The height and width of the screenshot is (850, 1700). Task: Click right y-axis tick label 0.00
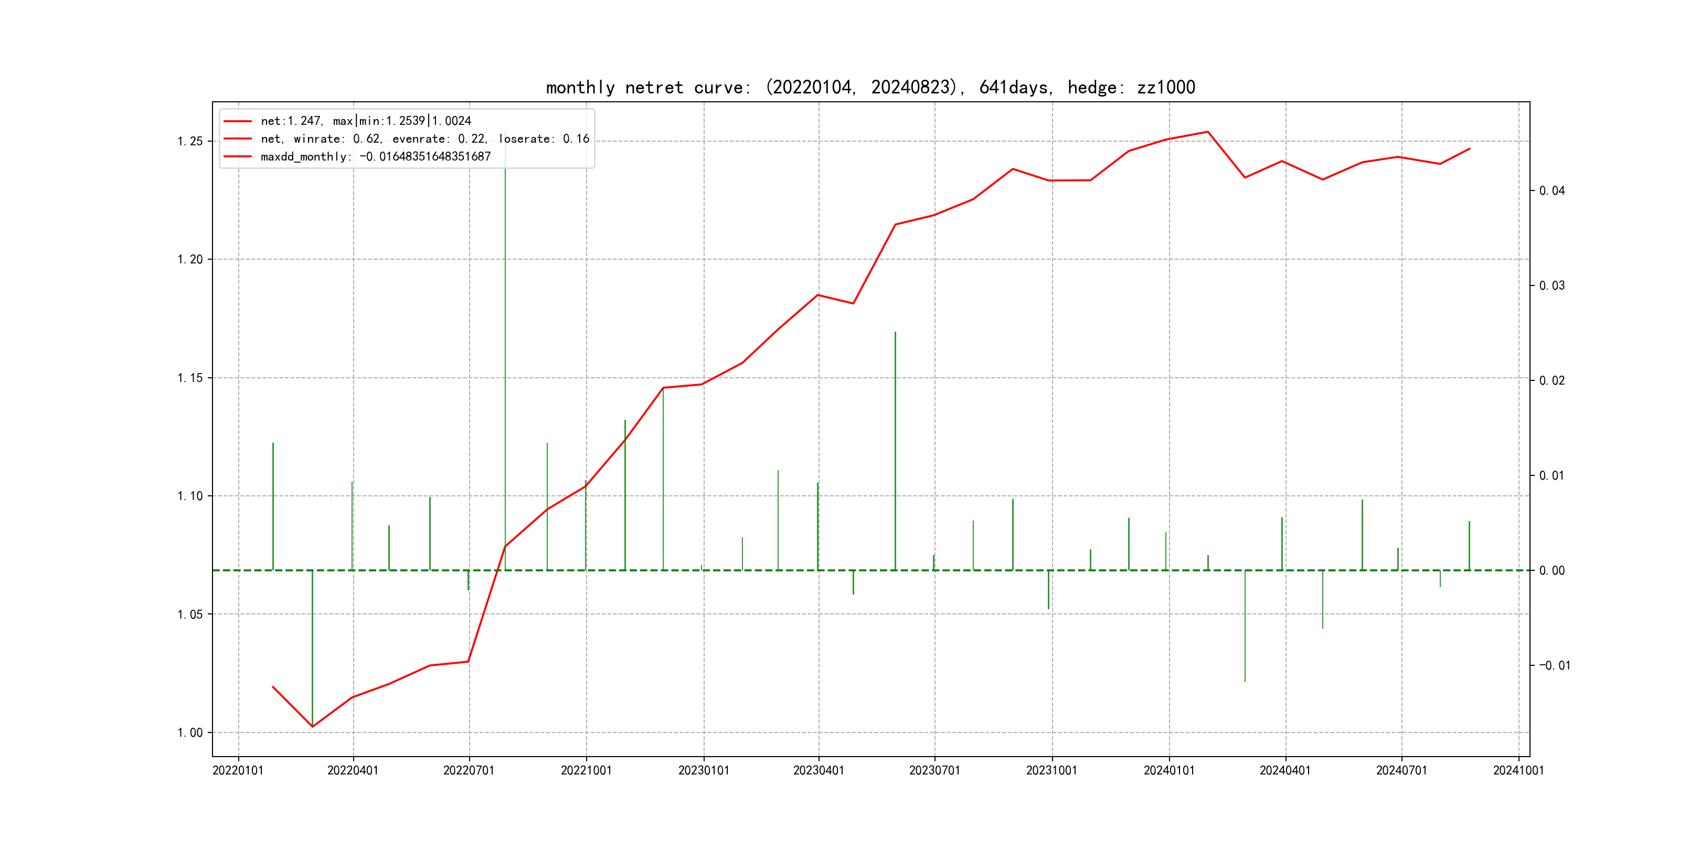pos(1552,570)
